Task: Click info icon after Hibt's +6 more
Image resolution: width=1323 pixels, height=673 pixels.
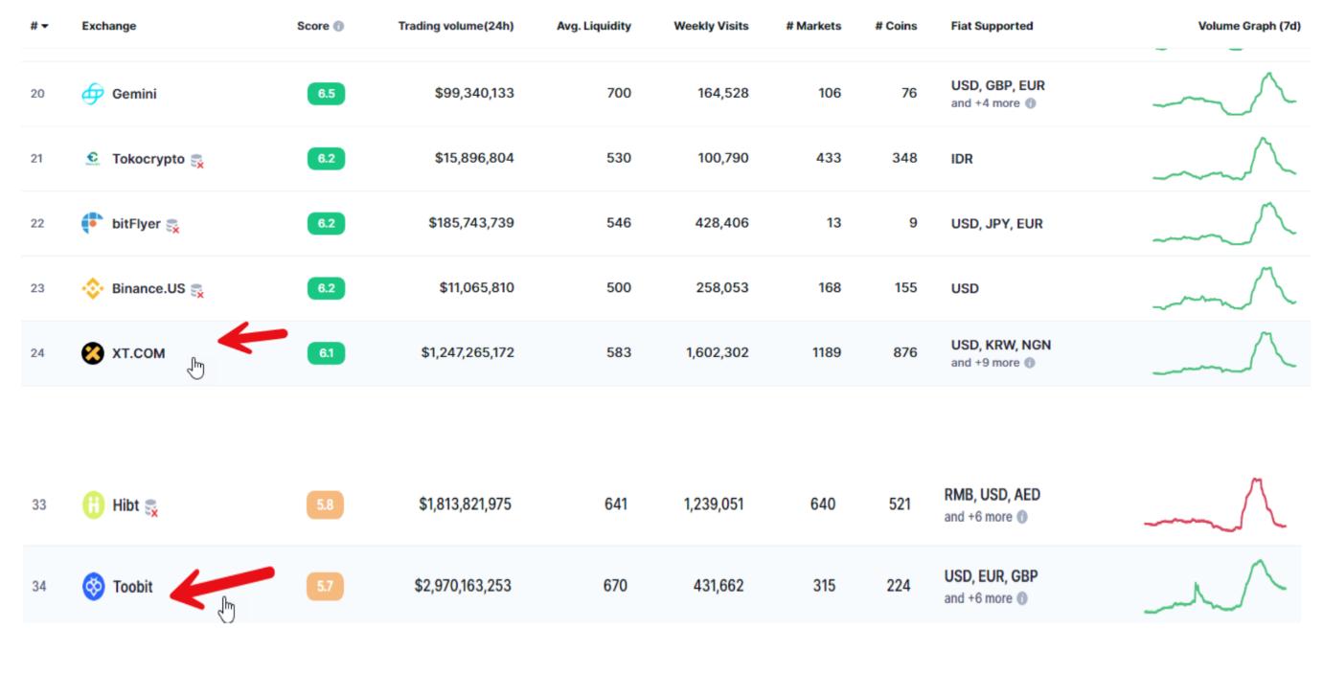Action: click(1022, 517)
